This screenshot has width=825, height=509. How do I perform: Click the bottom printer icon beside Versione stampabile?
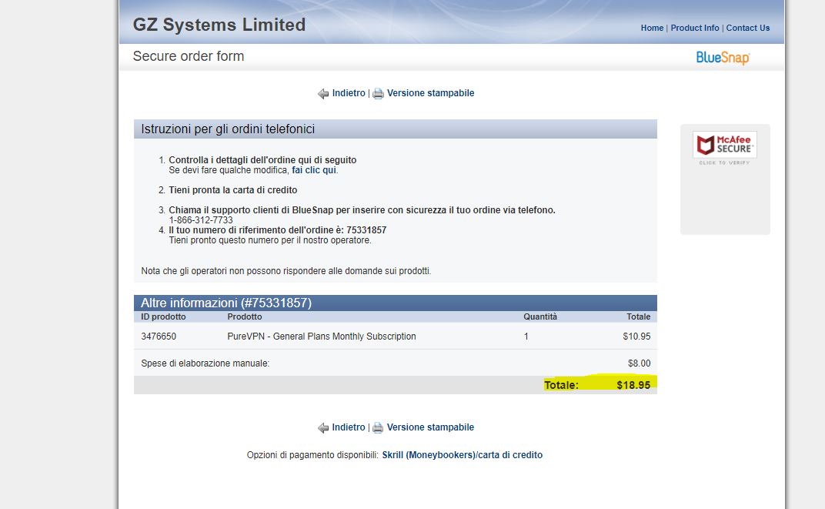point(378,428)
